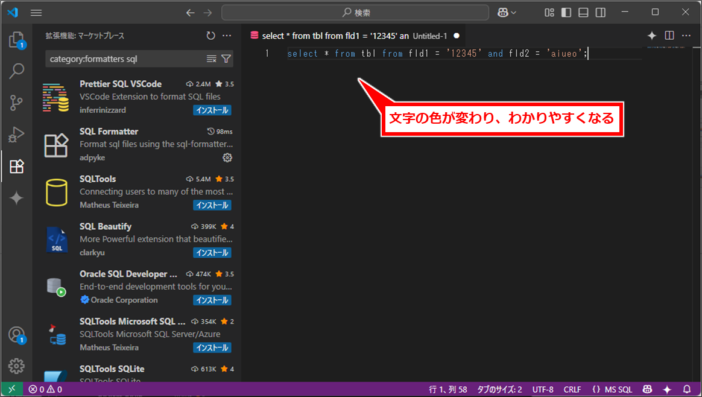702x397 pixels.
Task: Click the 'clarkyu' publisher name
Action: click(92, 253)
